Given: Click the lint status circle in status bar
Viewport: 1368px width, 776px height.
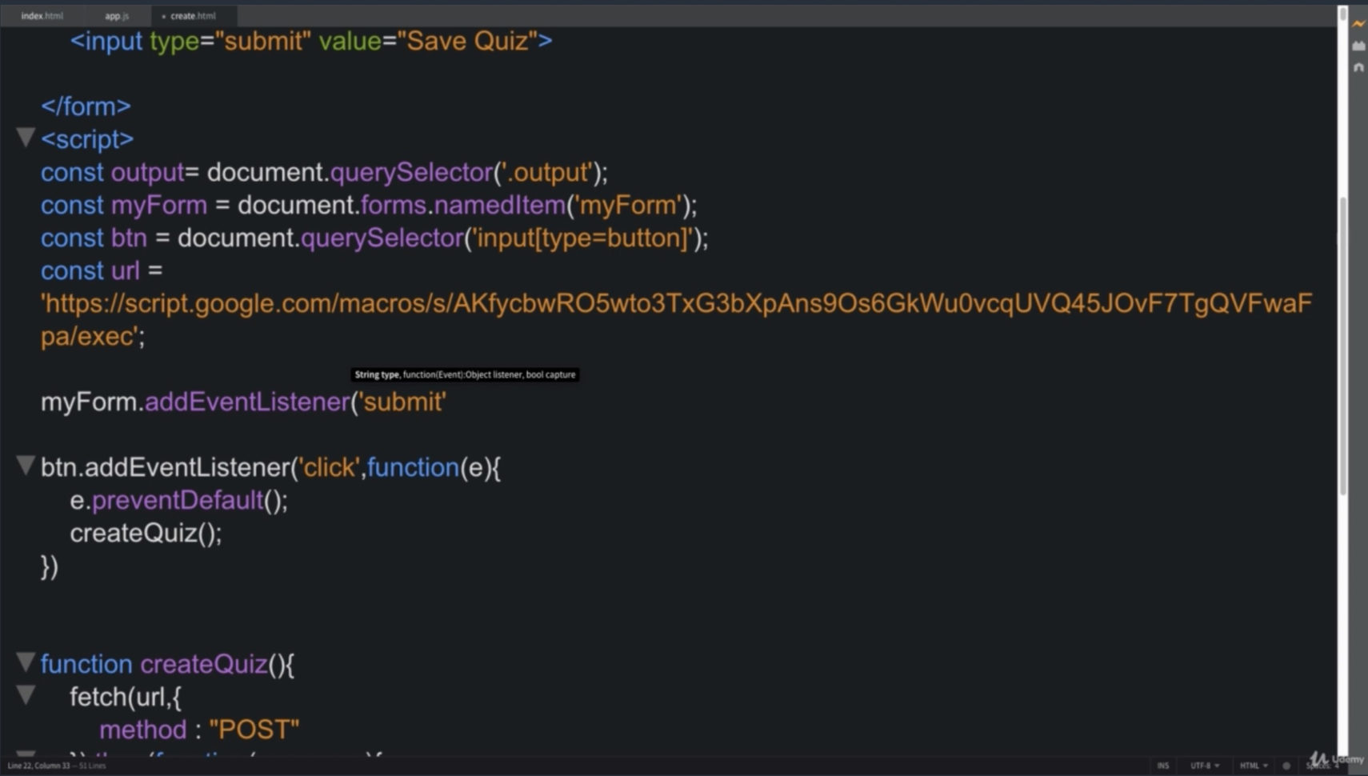Looking at the screenshot, I should (x=1286, y=765).
